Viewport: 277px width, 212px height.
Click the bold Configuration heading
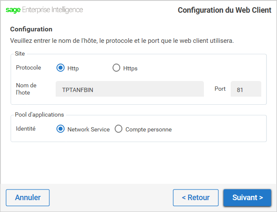tap(31, 29)
